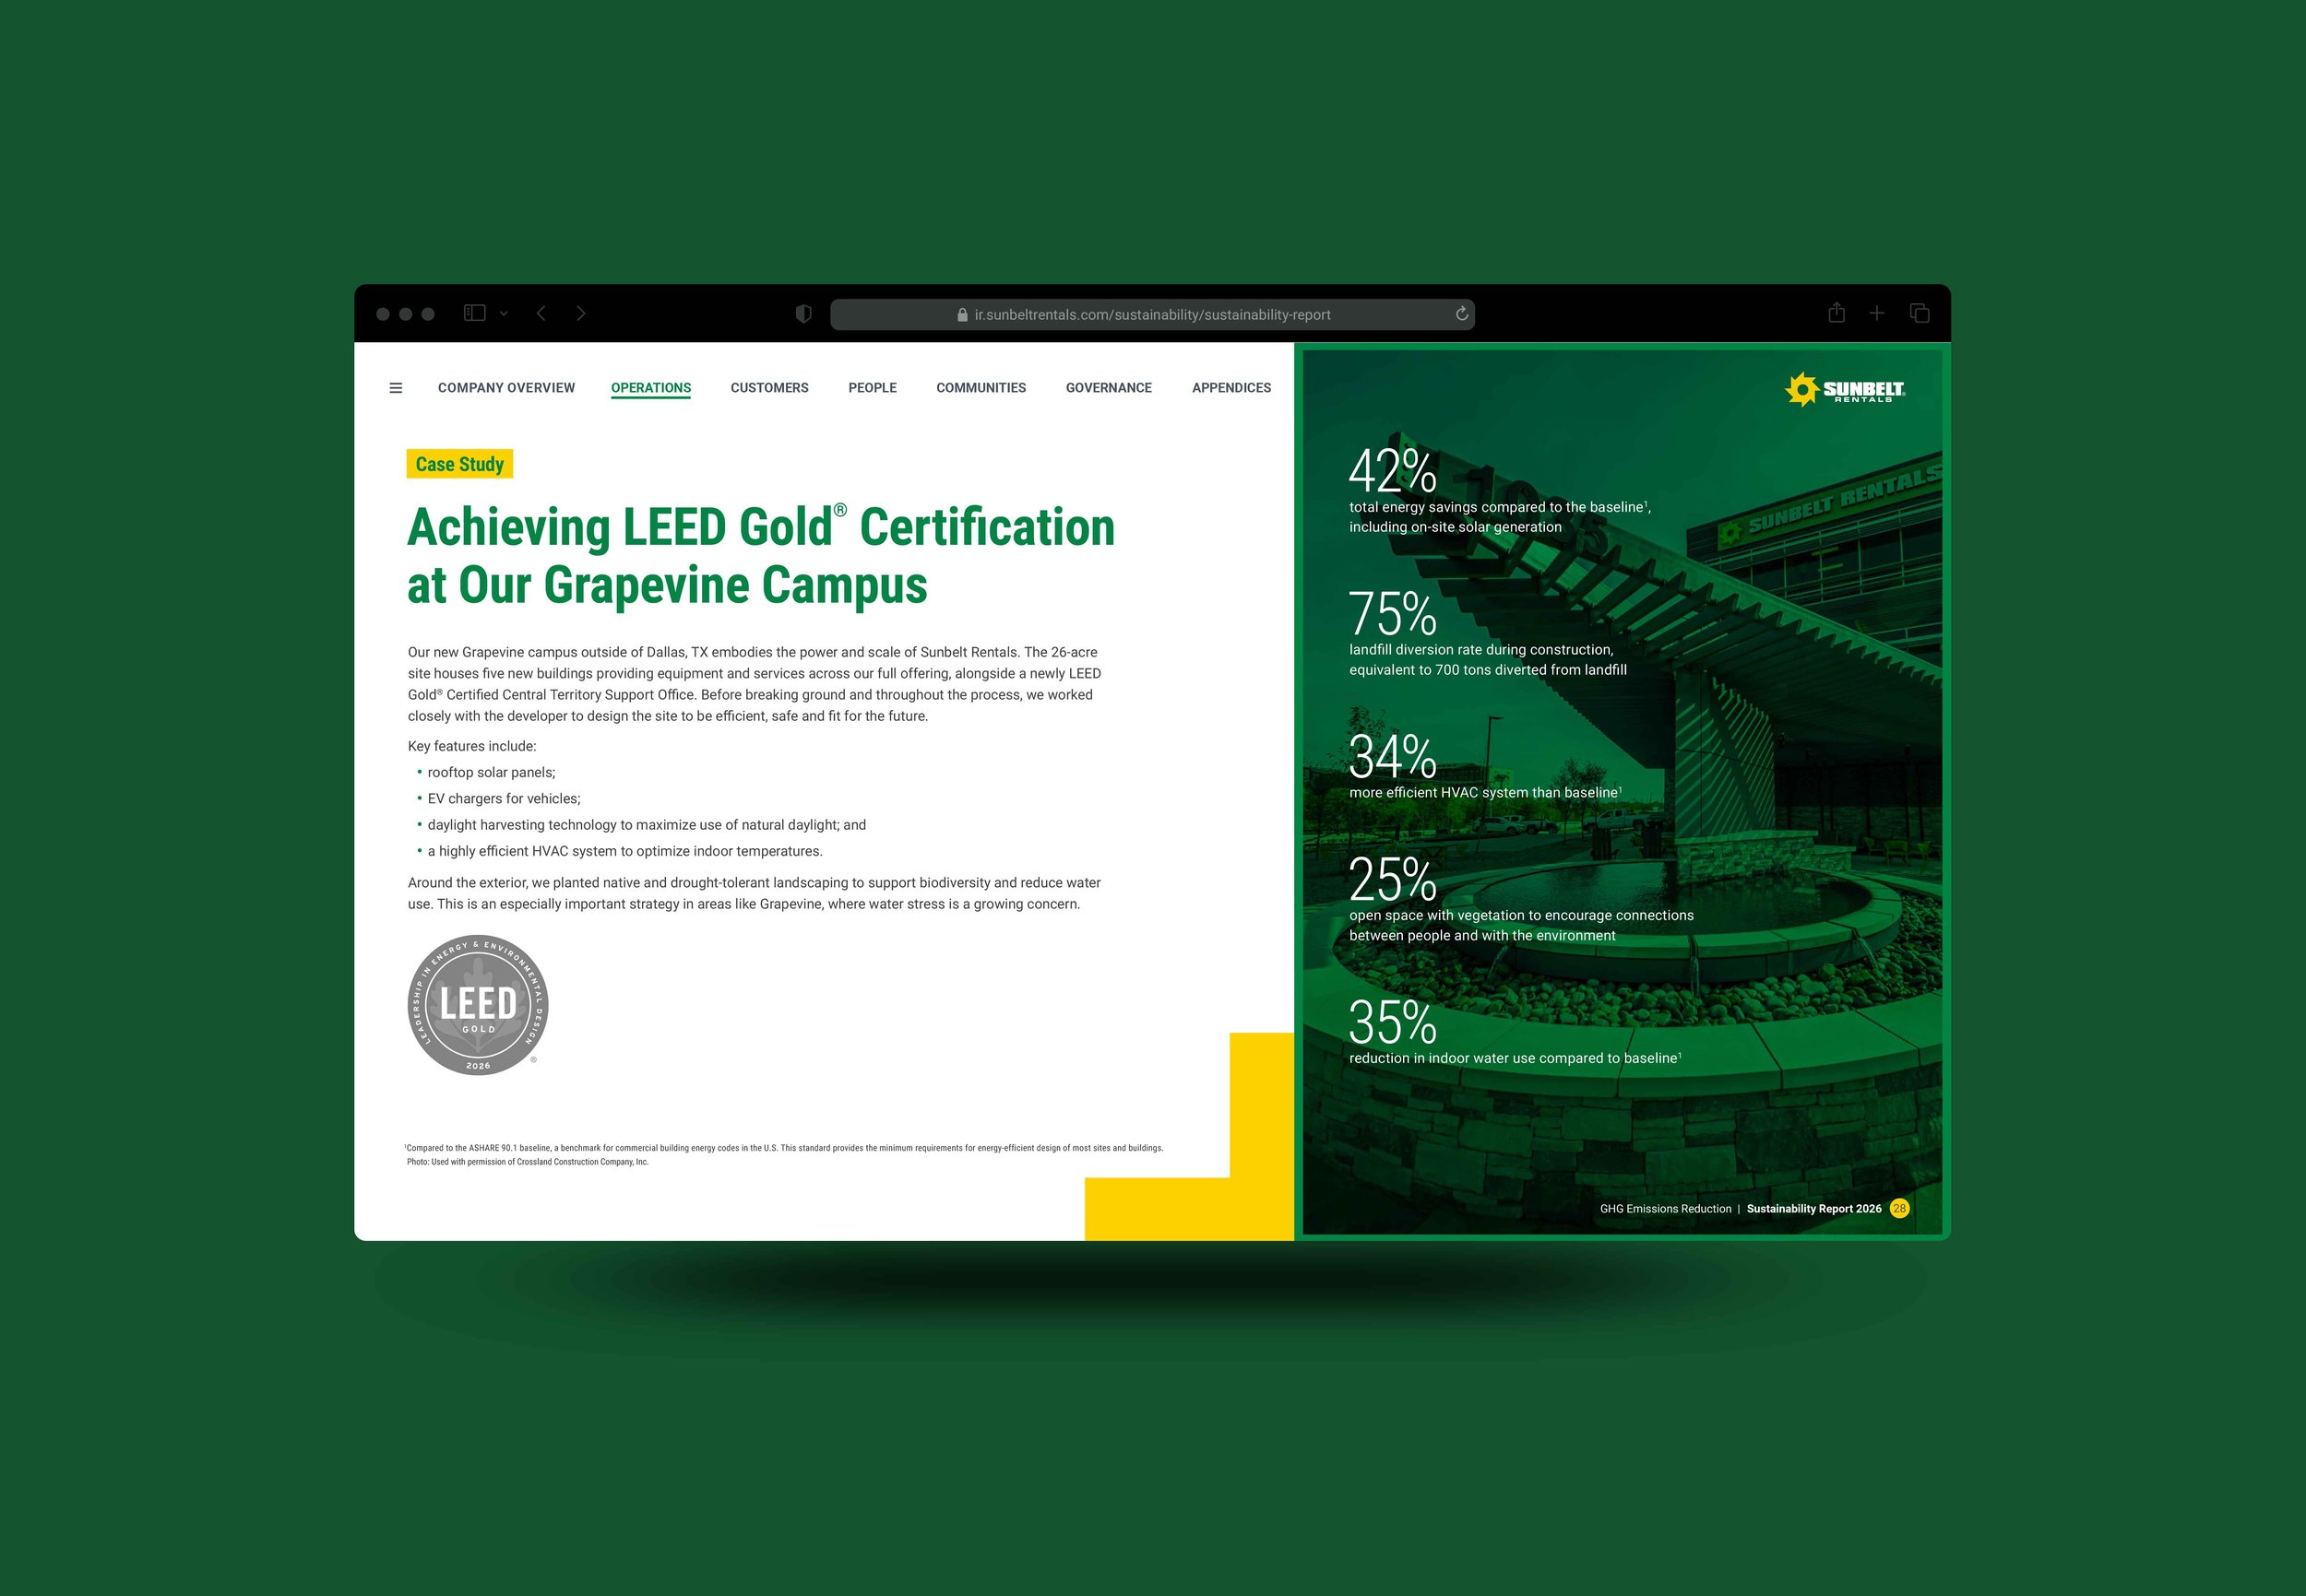The height and width of the screenshot is (1596, 2306).
Task: Reload the page with the refresh icon
Action: [x=1462, y=314]
